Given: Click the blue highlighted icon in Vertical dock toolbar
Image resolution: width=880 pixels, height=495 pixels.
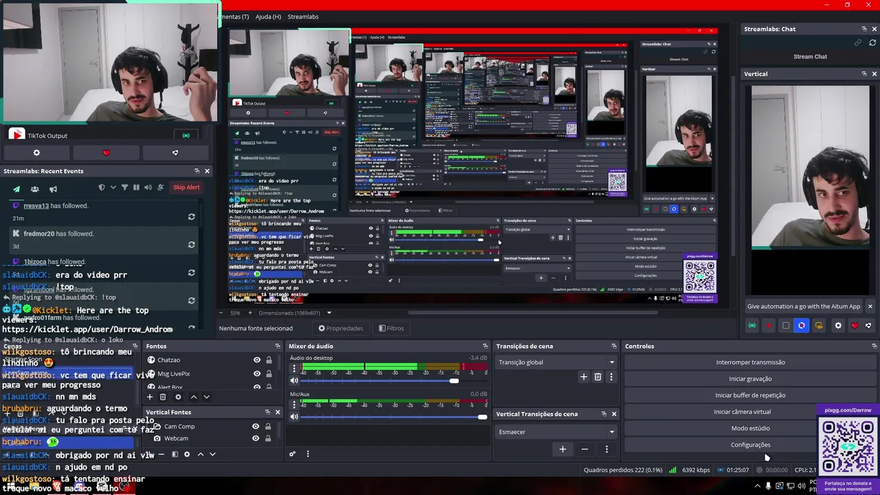Looking at the screenshot, I should coord(802,326).
